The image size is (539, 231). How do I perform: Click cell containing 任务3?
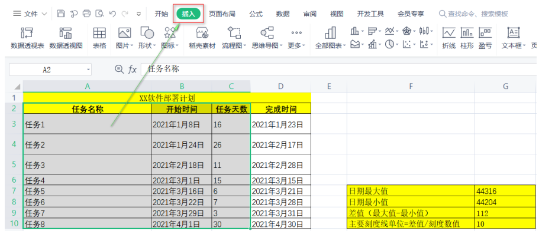coord(87,165)
